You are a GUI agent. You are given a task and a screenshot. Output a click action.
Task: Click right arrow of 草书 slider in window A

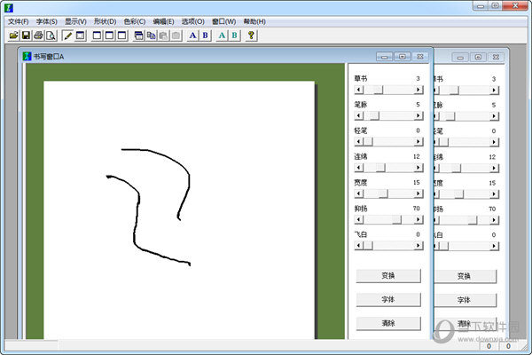(416, 90)
